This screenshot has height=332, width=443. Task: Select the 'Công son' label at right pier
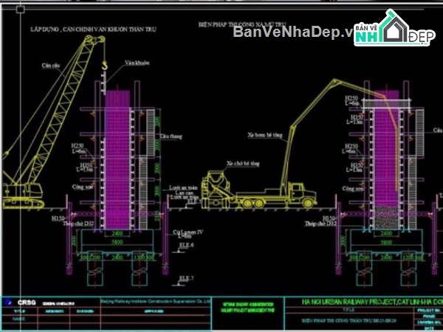pyautogui.click(x=353, y=189)
